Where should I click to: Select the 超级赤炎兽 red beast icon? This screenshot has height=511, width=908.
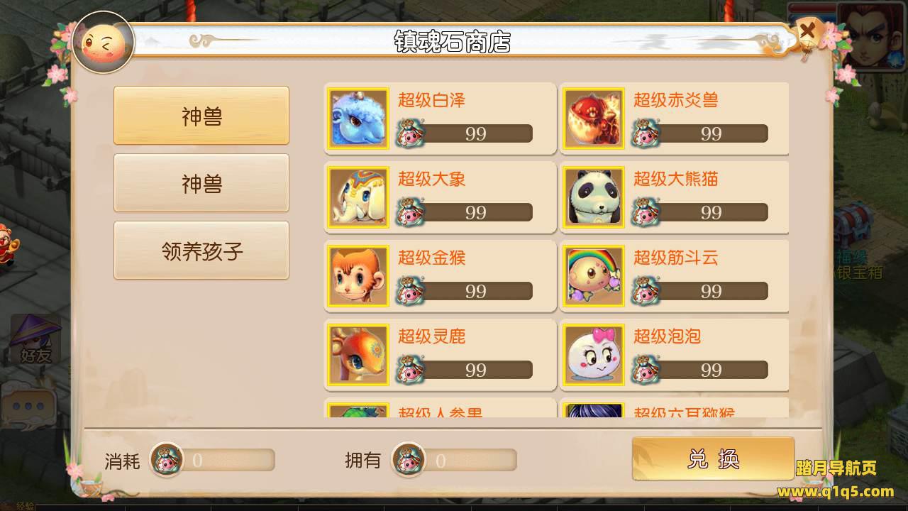pos(594,119)
